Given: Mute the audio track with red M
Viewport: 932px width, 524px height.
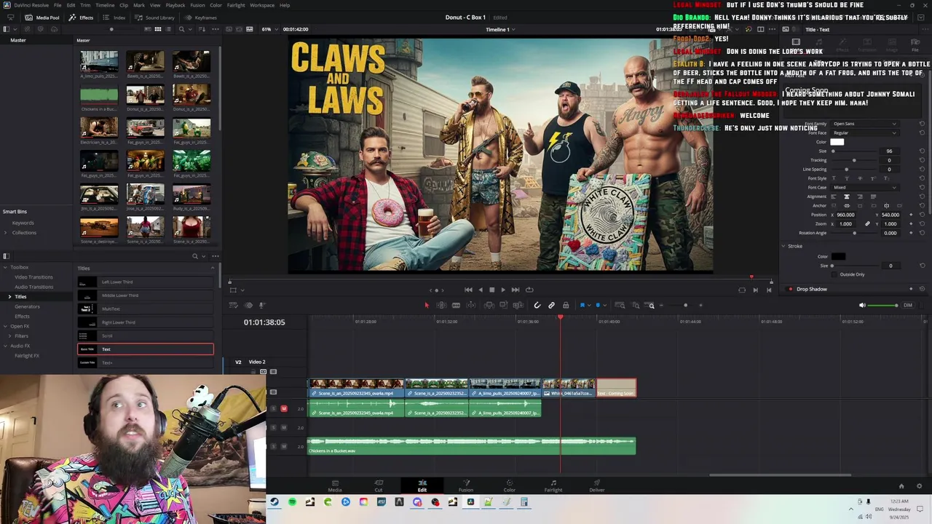Looking at the screenshot, I should pos(284,408).
